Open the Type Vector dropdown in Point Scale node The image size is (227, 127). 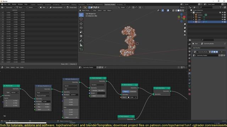(x=15, y=92)
